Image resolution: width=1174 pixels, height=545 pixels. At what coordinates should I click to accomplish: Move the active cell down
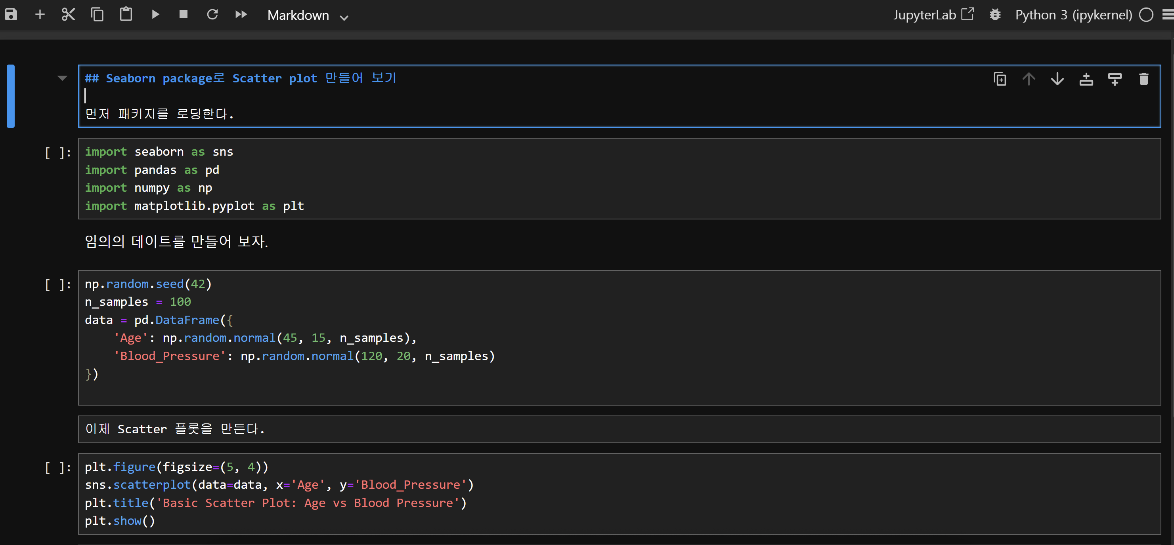point(1057,79)
